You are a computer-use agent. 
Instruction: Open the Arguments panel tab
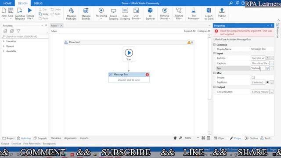point(70,138)
